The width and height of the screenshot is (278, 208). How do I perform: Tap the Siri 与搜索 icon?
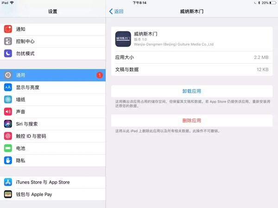(8, 124)
